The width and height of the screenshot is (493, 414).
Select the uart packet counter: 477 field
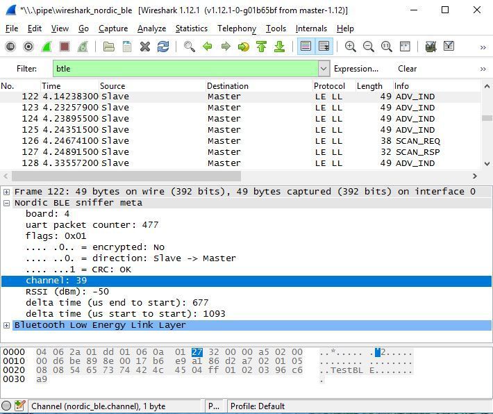pyautogui.click(x=92, y=225)
